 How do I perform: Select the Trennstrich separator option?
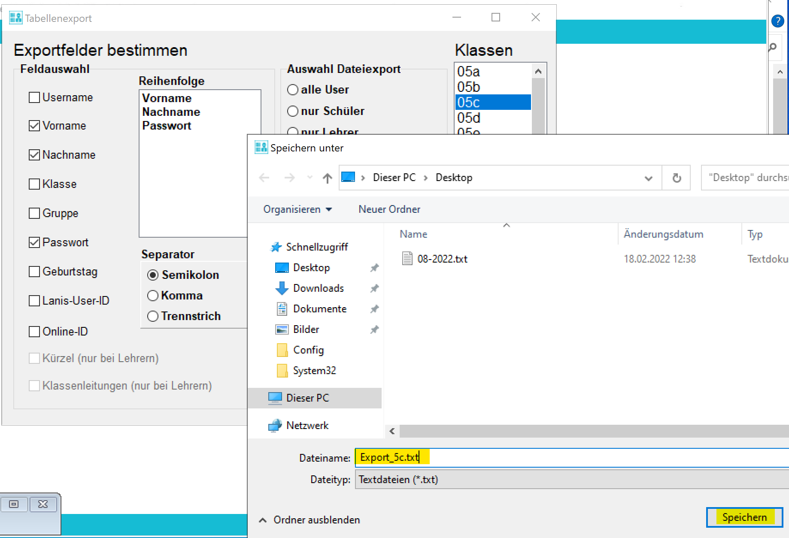tap(153, 316)
